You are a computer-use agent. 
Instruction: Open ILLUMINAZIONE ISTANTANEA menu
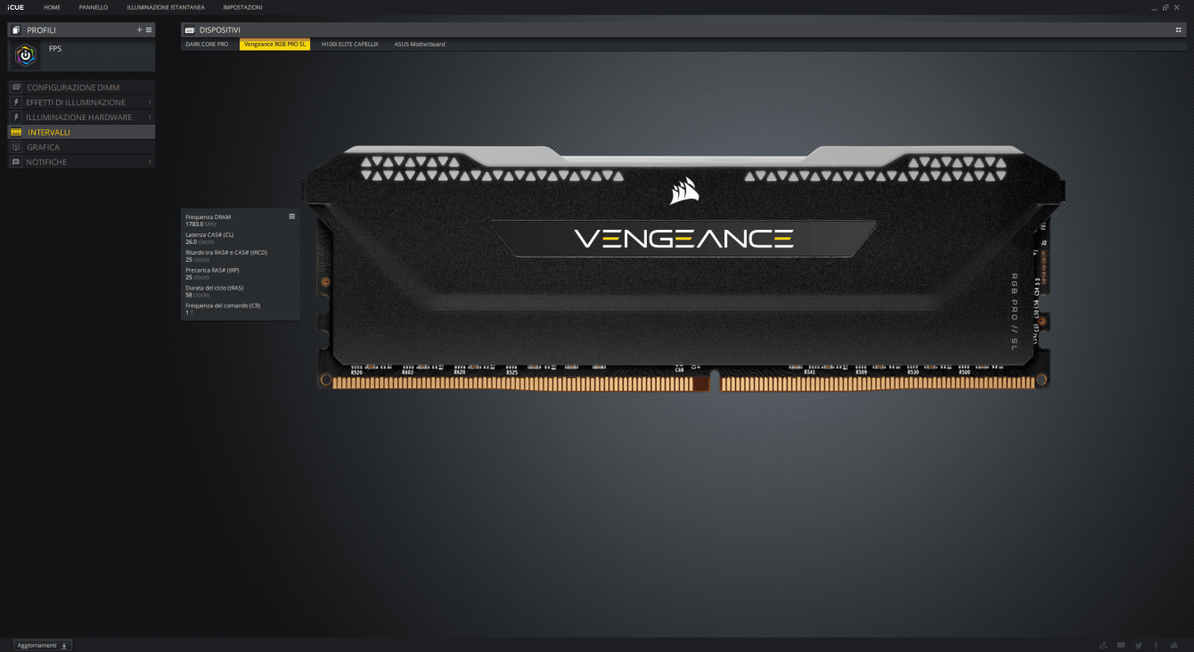[x=166, y=7]
